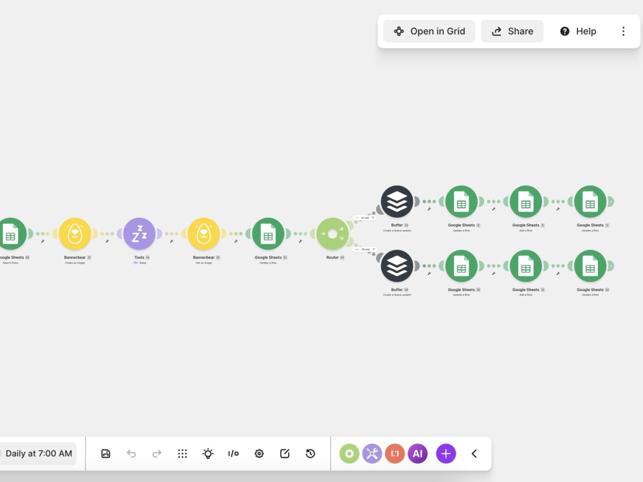The image size is (643, 482).
Task: Open the 2nd route filter label
Action: (x=365, y=249)
